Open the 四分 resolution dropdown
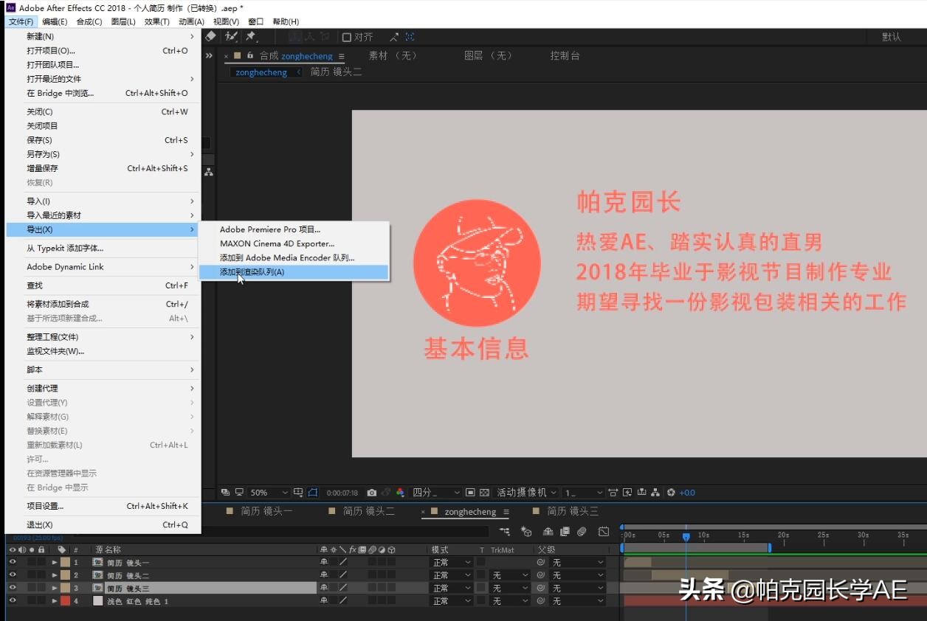 pyautogui.click(x=435, y=493)
